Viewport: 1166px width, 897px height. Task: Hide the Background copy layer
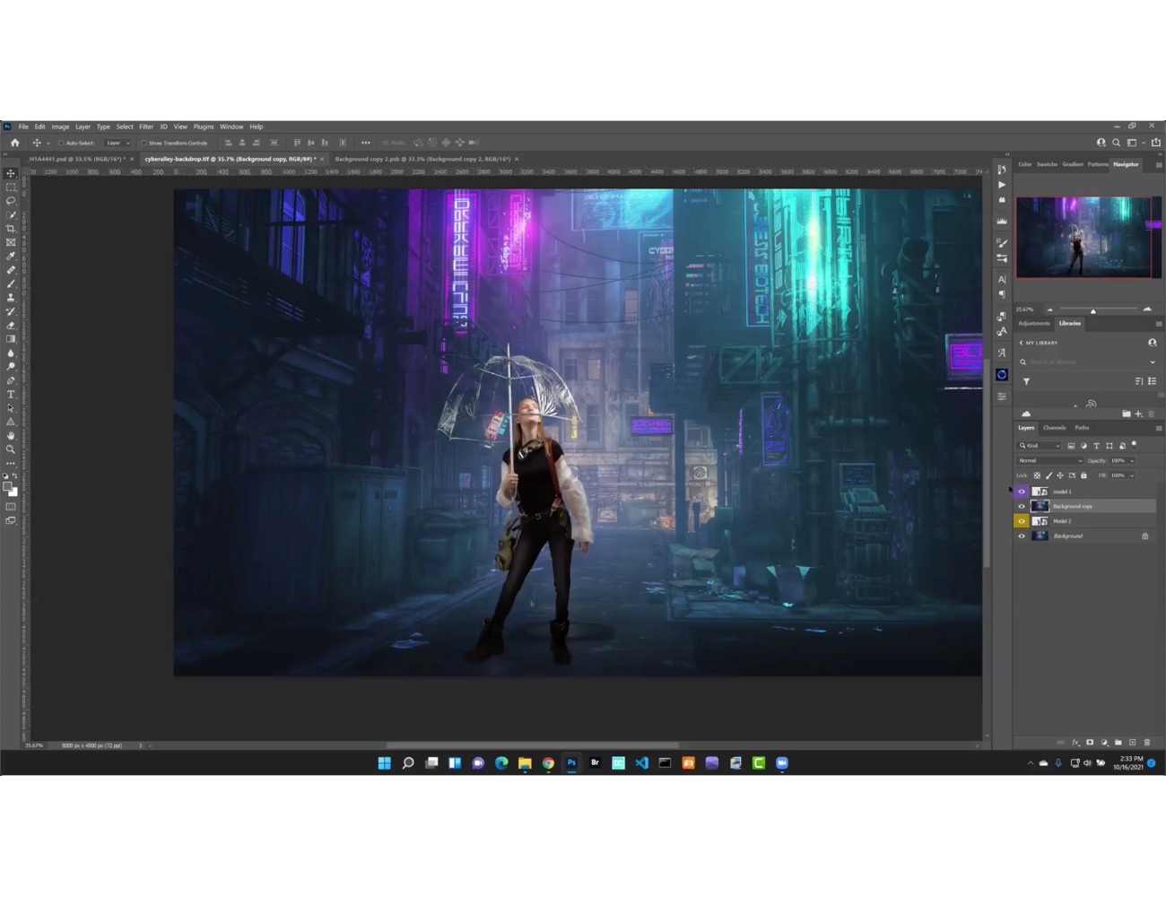click(x=1022, y=505)
